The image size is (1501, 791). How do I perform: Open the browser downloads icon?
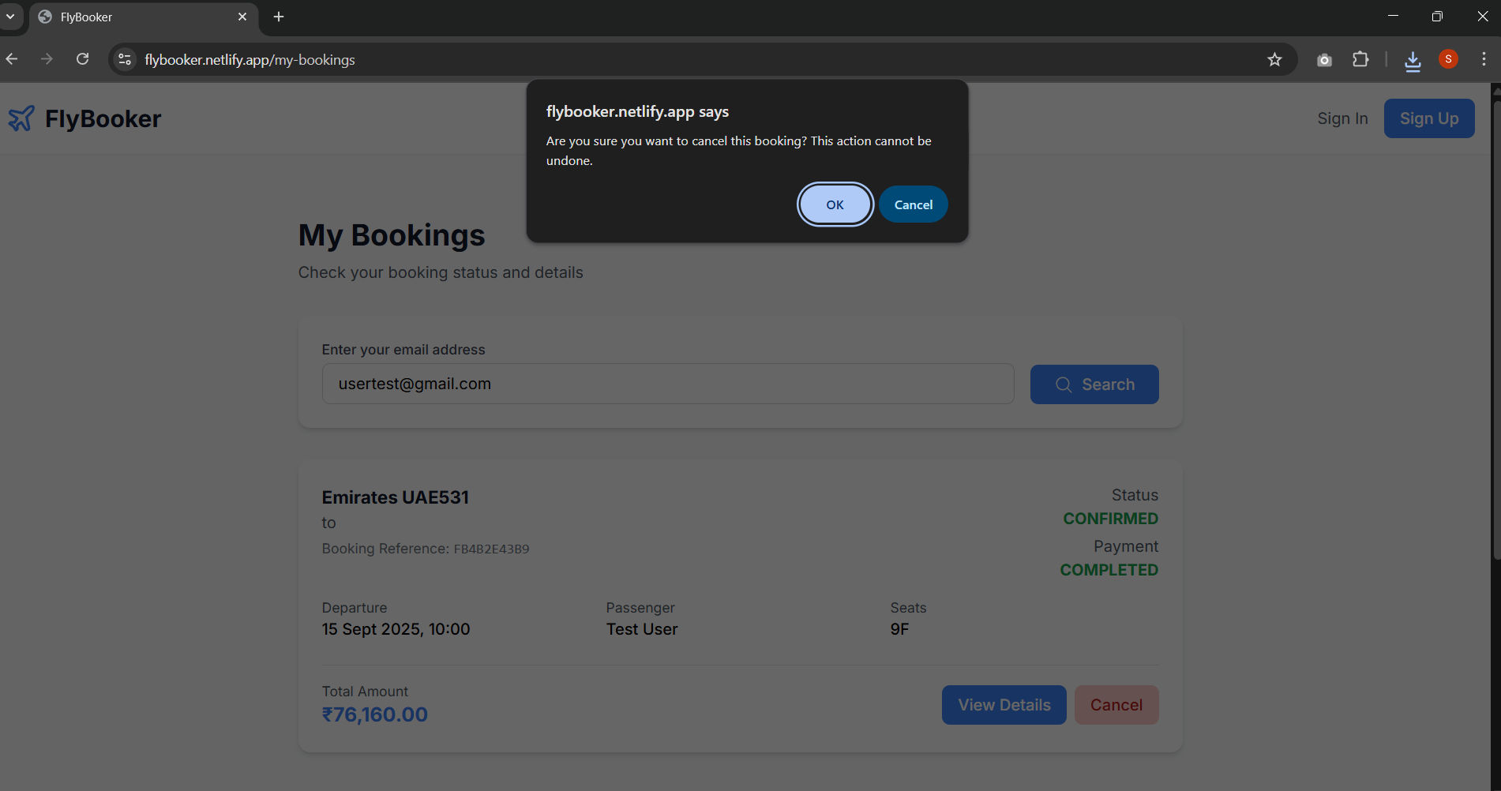point(1413,59)
